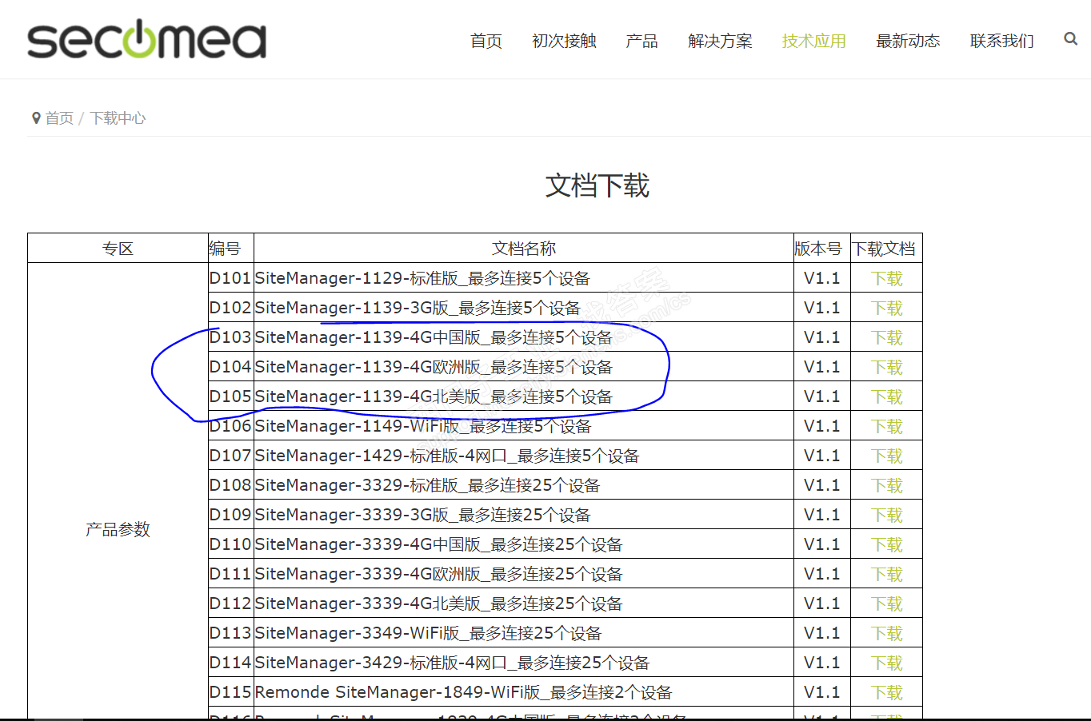This screenshot has width=1091, height=721.
Task: Click document name SiteManager-1139-4G北美版_最多连接5个设备
Action: (434, 396)
